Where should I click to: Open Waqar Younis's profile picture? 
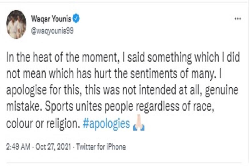point(16,24)
